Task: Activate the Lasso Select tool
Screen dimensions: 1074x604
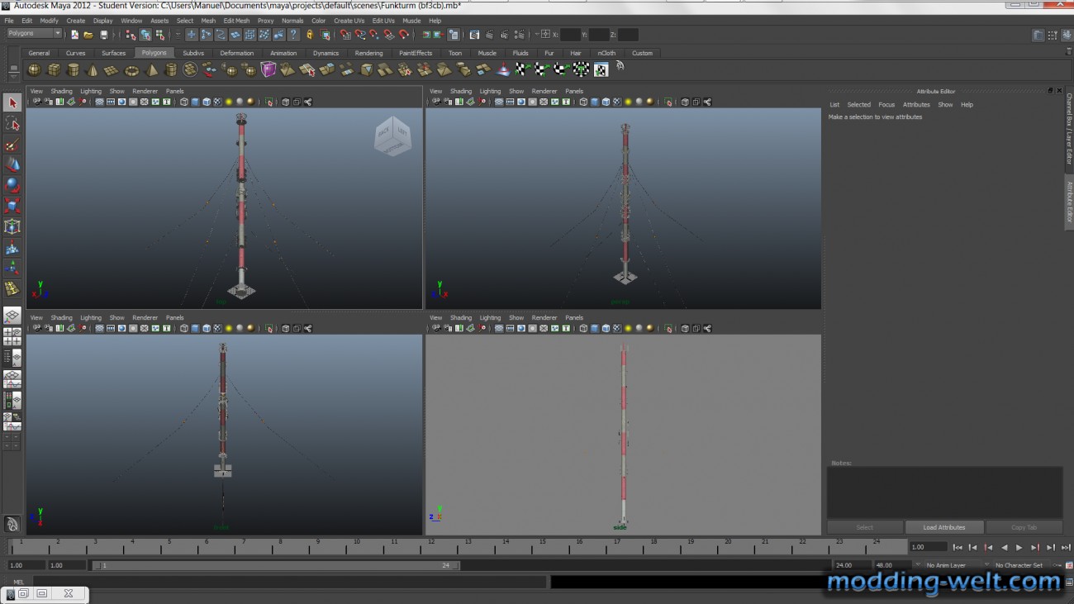Action: pos(12,123)
